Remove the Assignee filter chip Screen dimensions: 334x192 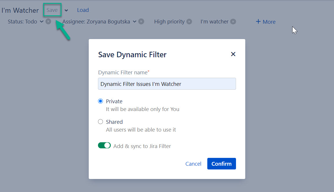(141, 21)
